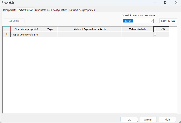Image resolution: width=181 pixels, height=123 pixels.
Task: Minimize the Propriétés window
Action: 155,2
